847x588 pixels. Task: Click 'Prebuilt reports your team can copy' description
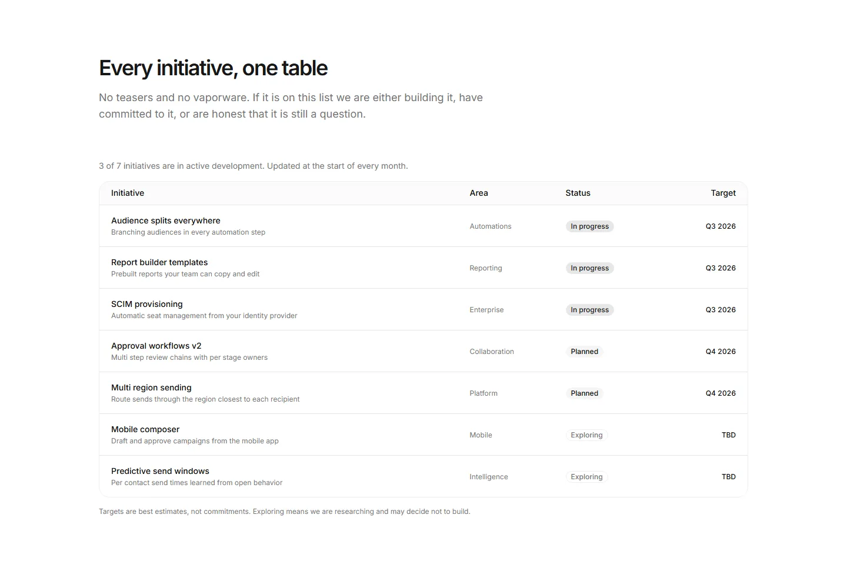point(185,274)
